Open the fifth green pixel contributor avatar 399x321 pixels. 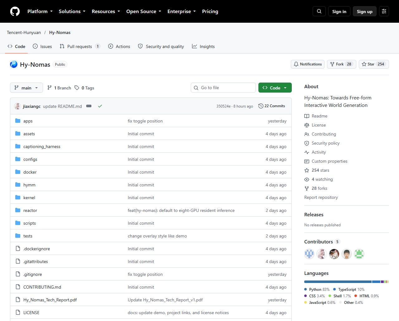tap(359, 254)
